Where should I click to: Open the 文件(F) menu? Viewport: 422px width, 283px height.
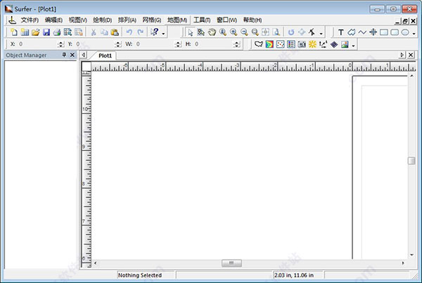point(30,20)
